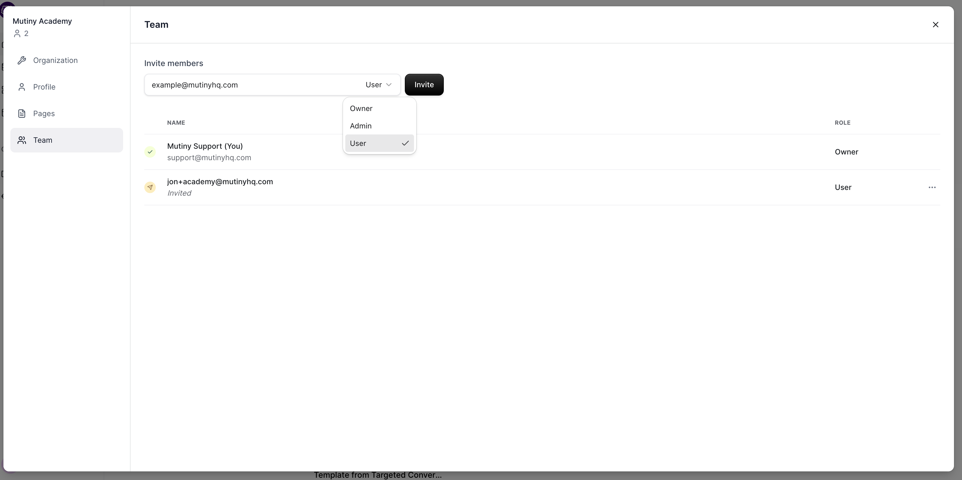Open the Pages settings section

pyautogui.click(x=66, y=114)
